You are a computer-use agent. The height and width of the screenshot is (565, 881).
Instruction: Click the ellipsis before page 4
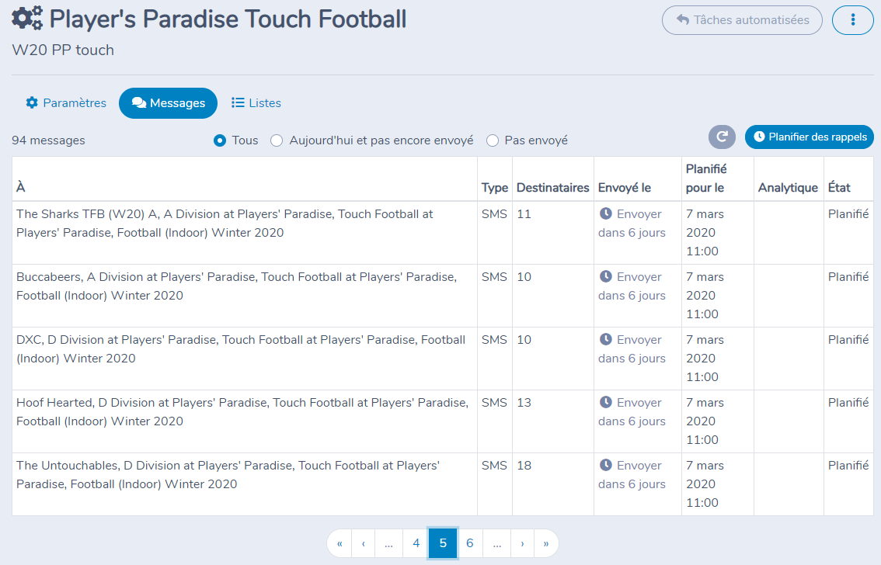tap(388, 543)
